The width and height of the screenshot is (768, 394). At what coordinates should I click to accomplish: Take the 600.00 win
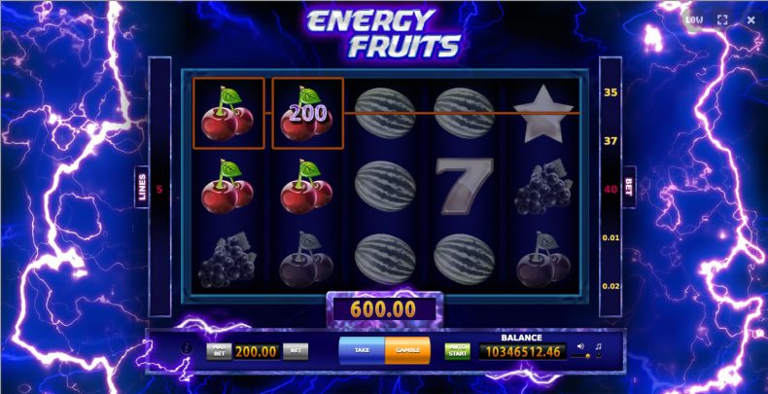(x=362, y=350)
